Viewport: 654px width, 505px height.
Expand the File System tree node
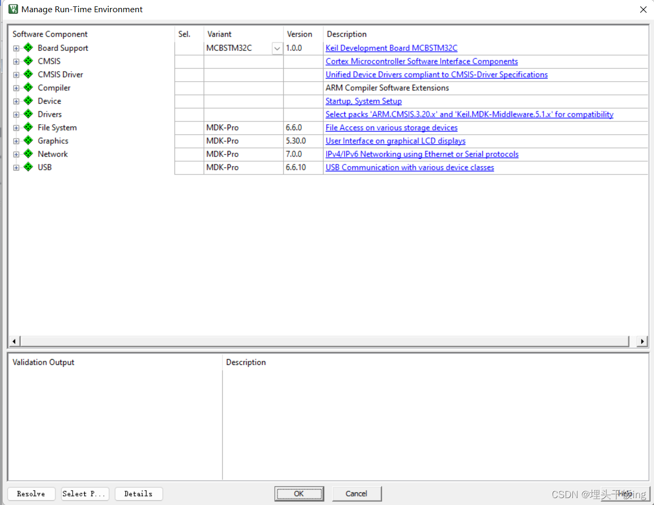point(16,128)
